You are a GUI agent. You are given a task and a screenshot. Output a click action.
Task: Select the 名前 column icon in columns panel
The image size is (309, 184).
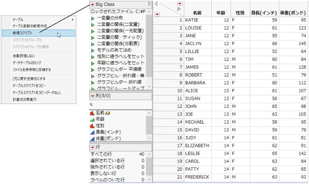pos(92,113)
